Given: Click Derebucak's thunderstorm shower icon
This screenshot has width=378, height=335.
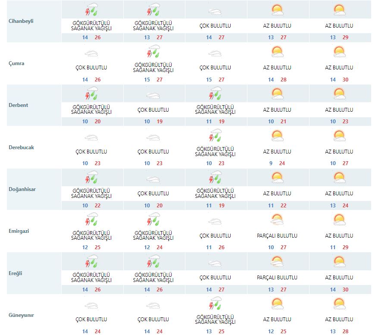Looking at the screenshot, I should [x=216, y=137].
